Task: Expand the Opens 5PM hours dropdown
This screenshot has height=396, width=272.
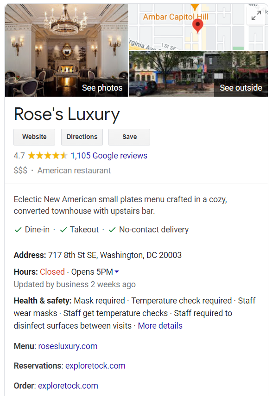Action: (x=117, y=272)
